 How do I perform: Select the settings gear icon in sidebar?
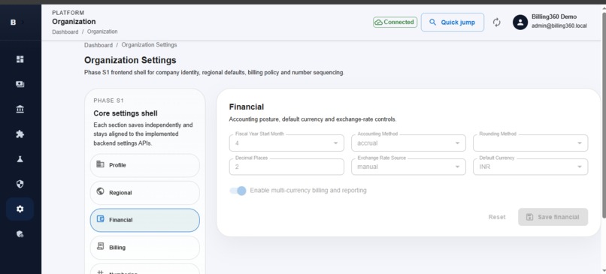[20, 209]
